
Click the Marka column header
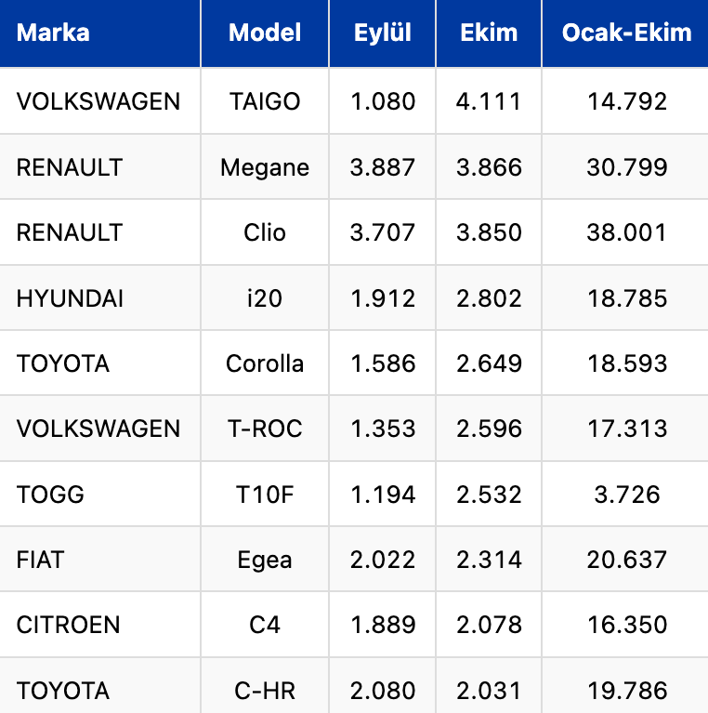pos(53,33)
